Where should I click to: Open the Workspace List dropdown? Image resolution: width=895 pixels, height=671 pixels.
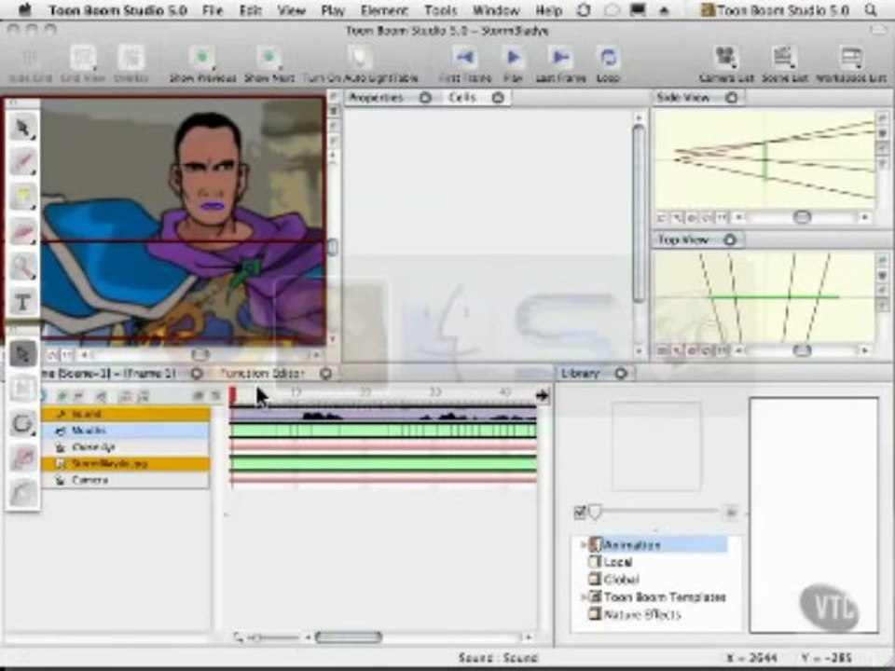pos(851,58)
